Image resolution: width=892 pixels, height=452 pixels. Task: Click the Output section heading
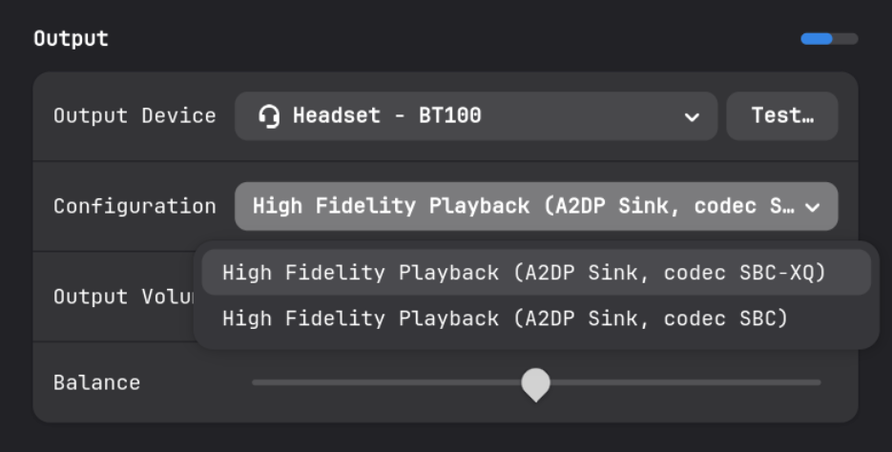pyautogui.click(x=72, y=39)
